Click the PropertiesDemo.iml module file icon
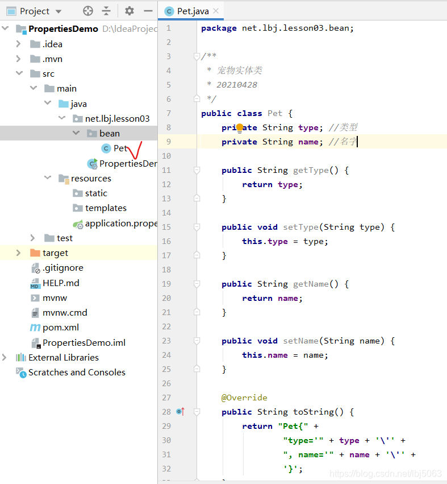The width and height of the screenshot is (447, 484). [36, 343]
